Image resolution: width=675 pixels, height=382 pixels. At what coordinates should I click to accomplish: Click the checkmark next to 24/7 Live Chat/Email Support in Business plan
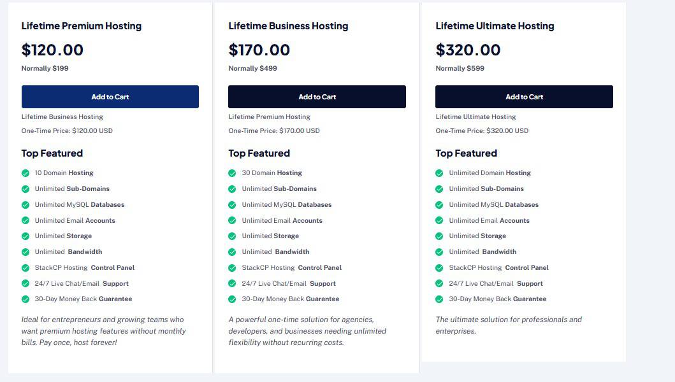(x=233, y=283)
